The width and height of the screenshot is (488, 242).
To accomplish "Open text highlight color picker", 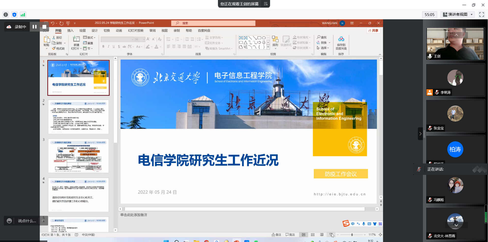I will coord(148,47).
